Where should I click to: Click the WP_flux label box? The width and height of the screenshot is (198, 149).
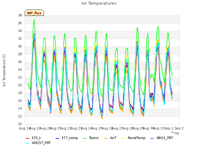coord(34,13)
